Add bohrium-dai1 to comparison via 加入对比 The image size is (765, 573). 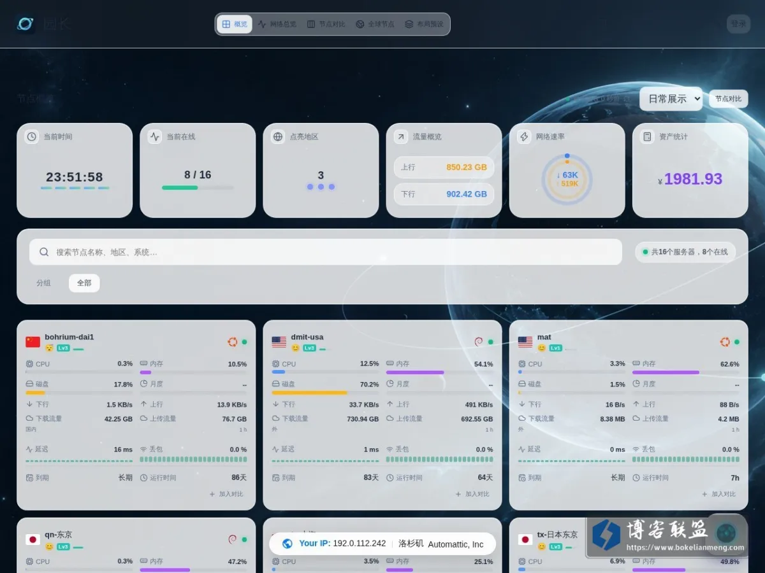click(226, 494)
